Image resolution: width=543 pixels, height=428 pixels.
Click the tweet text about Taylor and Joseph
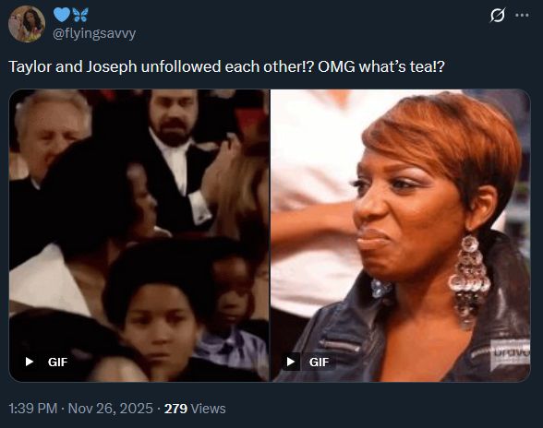pyautogui.click(x=226, y=66)
